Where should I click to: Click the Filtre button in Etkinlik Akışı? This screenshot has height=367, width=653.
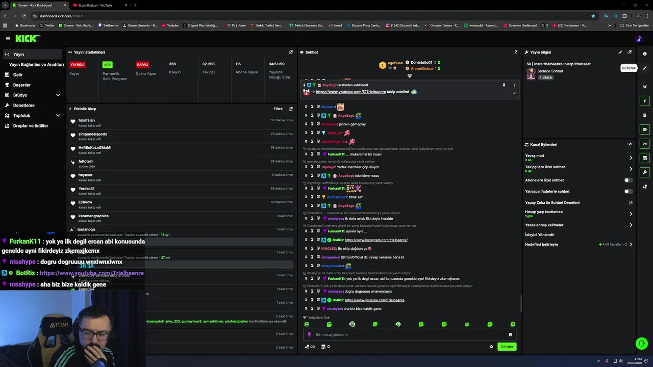[x=278, y=109]
